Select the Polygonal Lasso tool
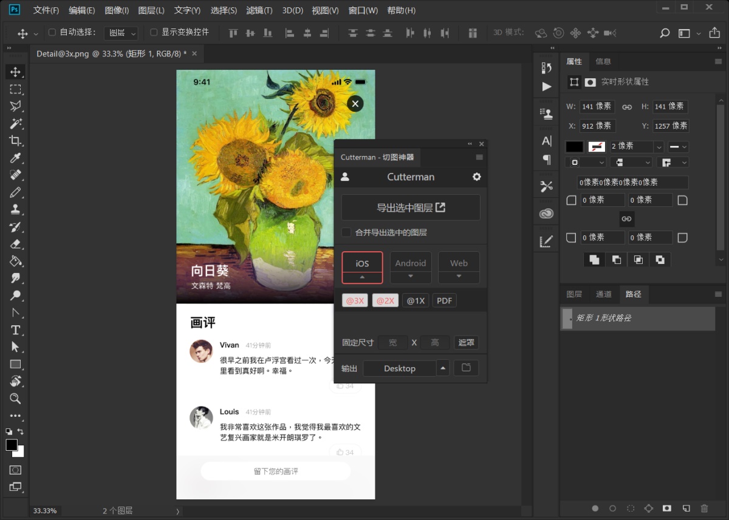Image resolution: width=729 pixels, height=520 pixels. pyautogui.click(x=15, y=106)
